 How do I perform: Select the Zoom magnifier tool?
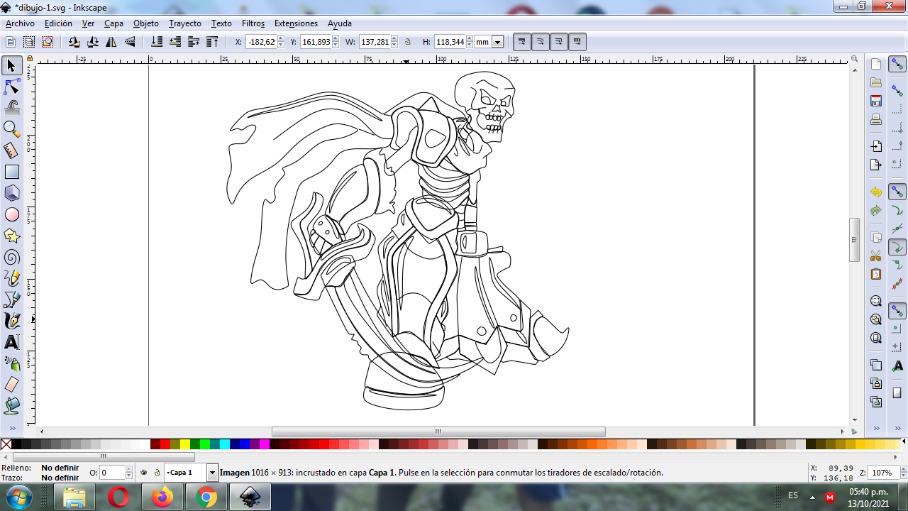click(11, 129)
